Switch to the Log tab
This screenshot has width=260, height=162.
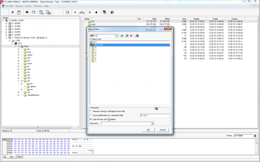coord(4,157)
